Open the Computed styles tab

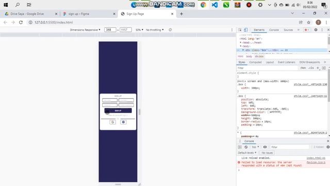pos(255,62)
